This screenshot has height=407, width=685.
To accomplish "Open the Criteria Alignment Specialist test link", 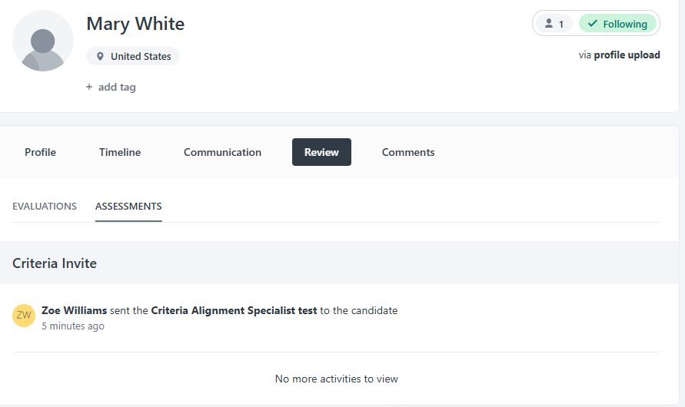I will pyautogui.click(x=234, y=310).
